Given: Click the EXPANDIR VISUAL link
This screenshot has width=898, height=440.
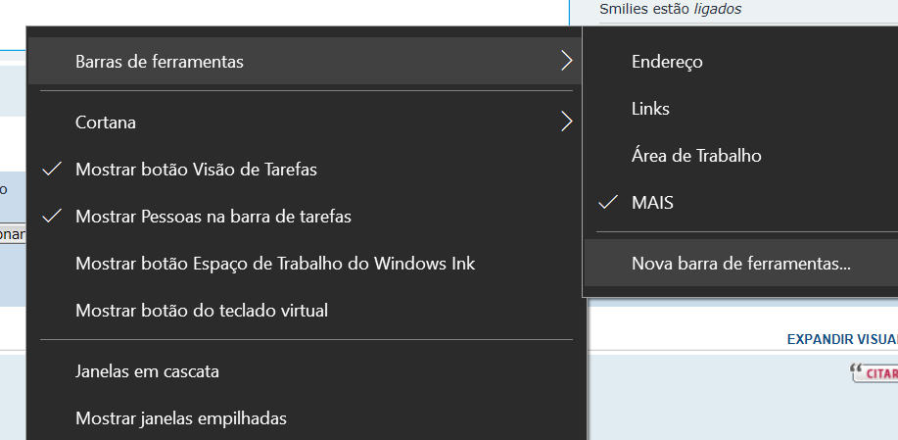Looking at the screenshot, I should tap(841, 339).
